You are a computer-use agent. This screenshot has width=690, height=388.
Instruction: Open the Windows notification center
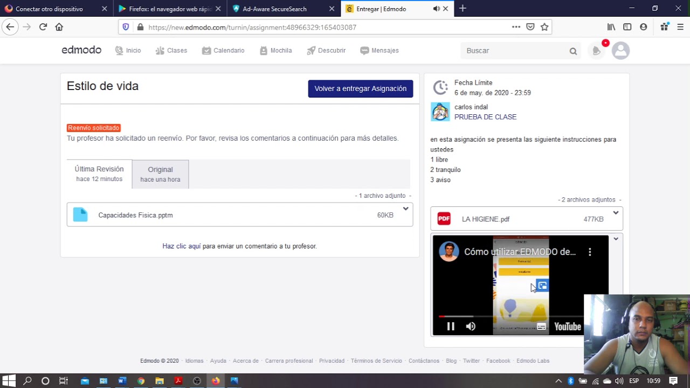click(x=673, y=381)
